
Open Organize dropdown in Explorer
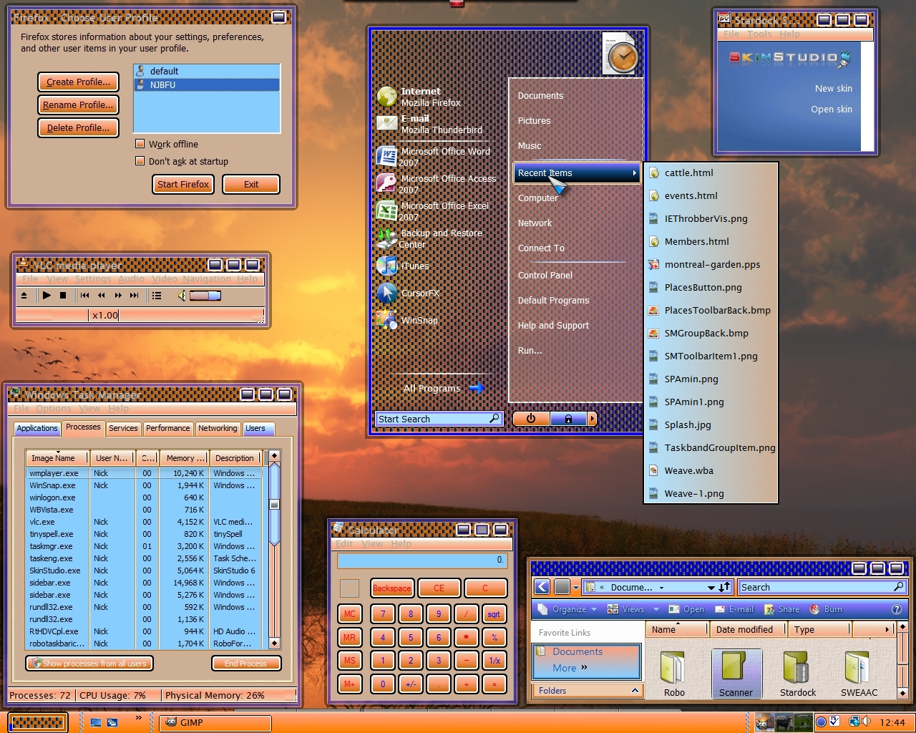coord(567,609)
